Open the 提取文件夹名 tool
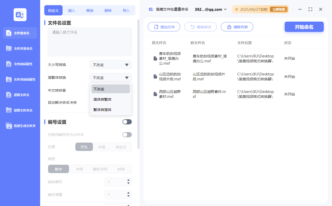Image resolution: width=332 pixels, height=206 pixels. point(20,110)
